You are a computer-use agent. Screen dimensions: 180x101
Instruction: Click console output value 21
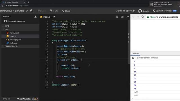135,79
